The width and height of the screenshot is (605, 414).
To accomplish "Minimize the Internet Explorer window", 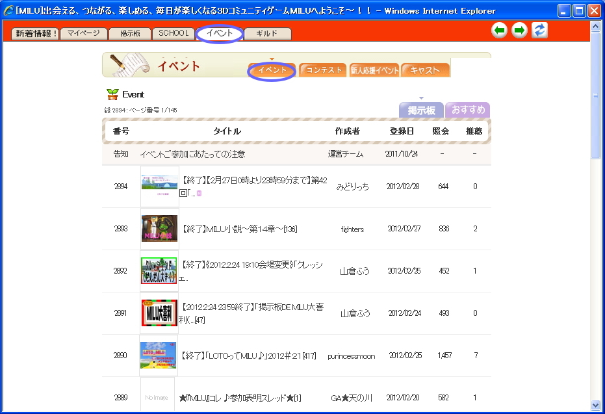I will click(565, 11).
